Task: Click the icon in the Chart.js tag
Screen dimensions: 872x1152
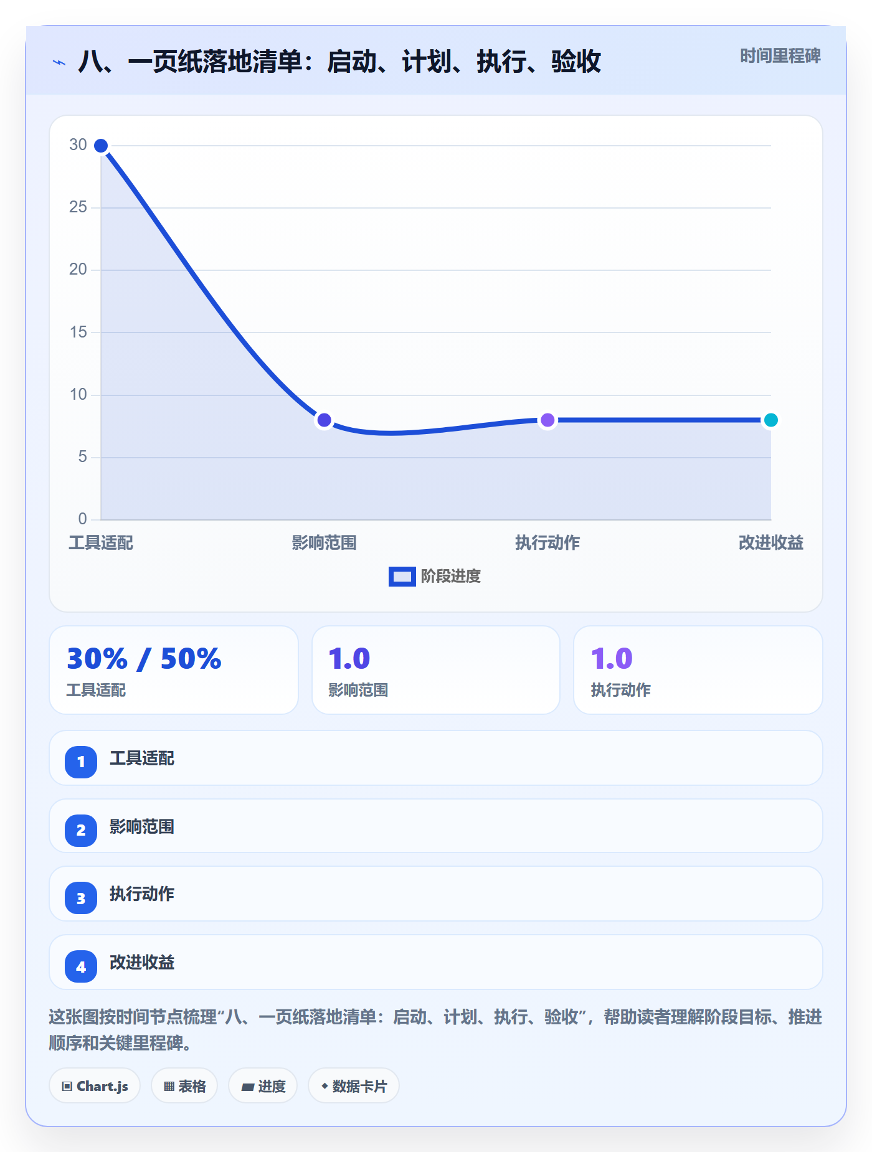Action: [67, 1087]
